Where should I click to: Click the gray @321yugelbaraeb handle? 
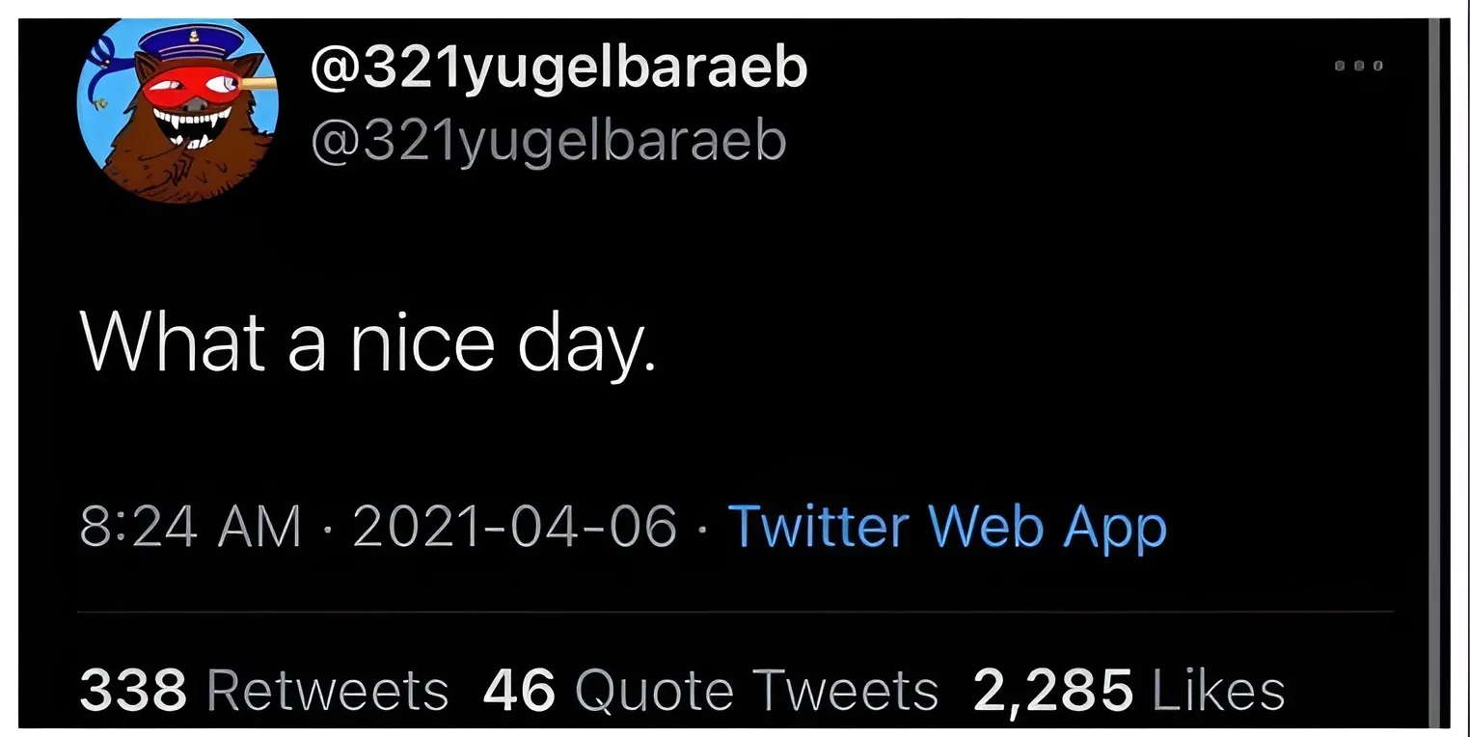pos(548,141)
